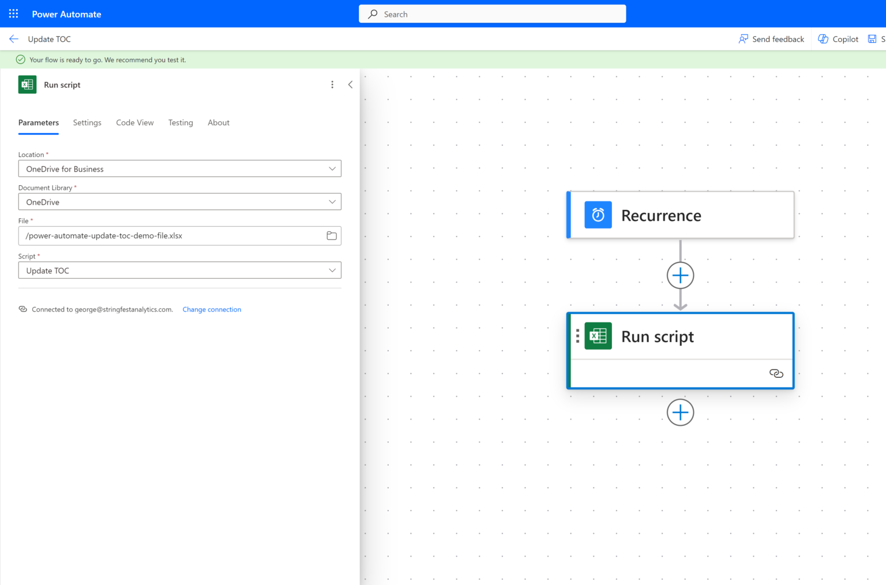Open the app launcher waffle icon
The image size is (886, 585).
tap(13, 14)
